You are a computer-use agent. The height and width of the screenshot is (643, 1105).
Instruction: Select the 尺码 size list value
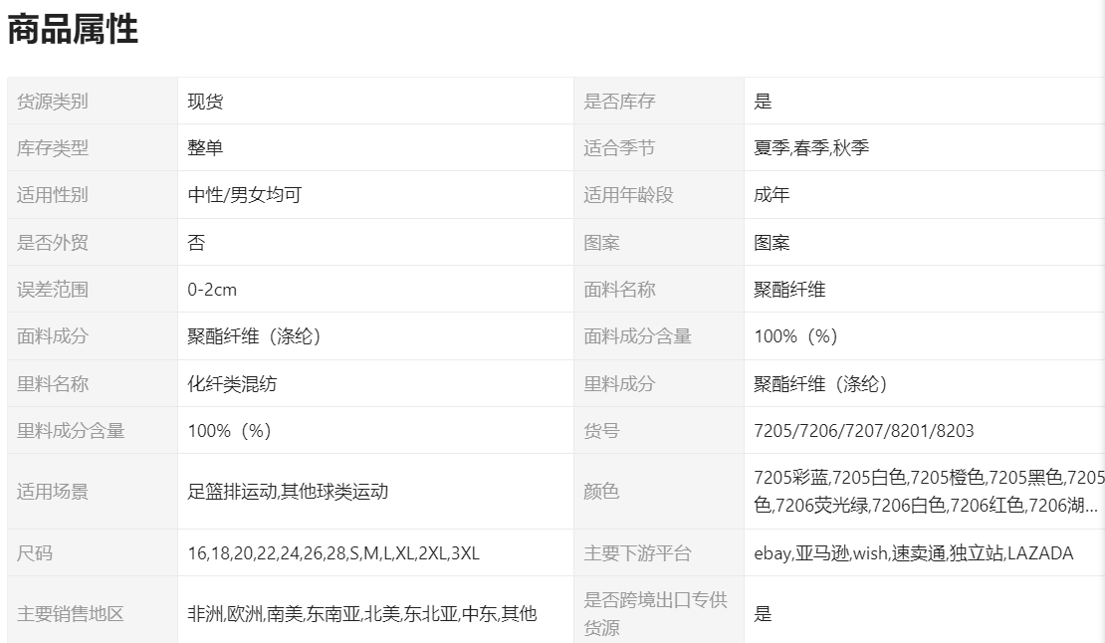tap(333, 553)
